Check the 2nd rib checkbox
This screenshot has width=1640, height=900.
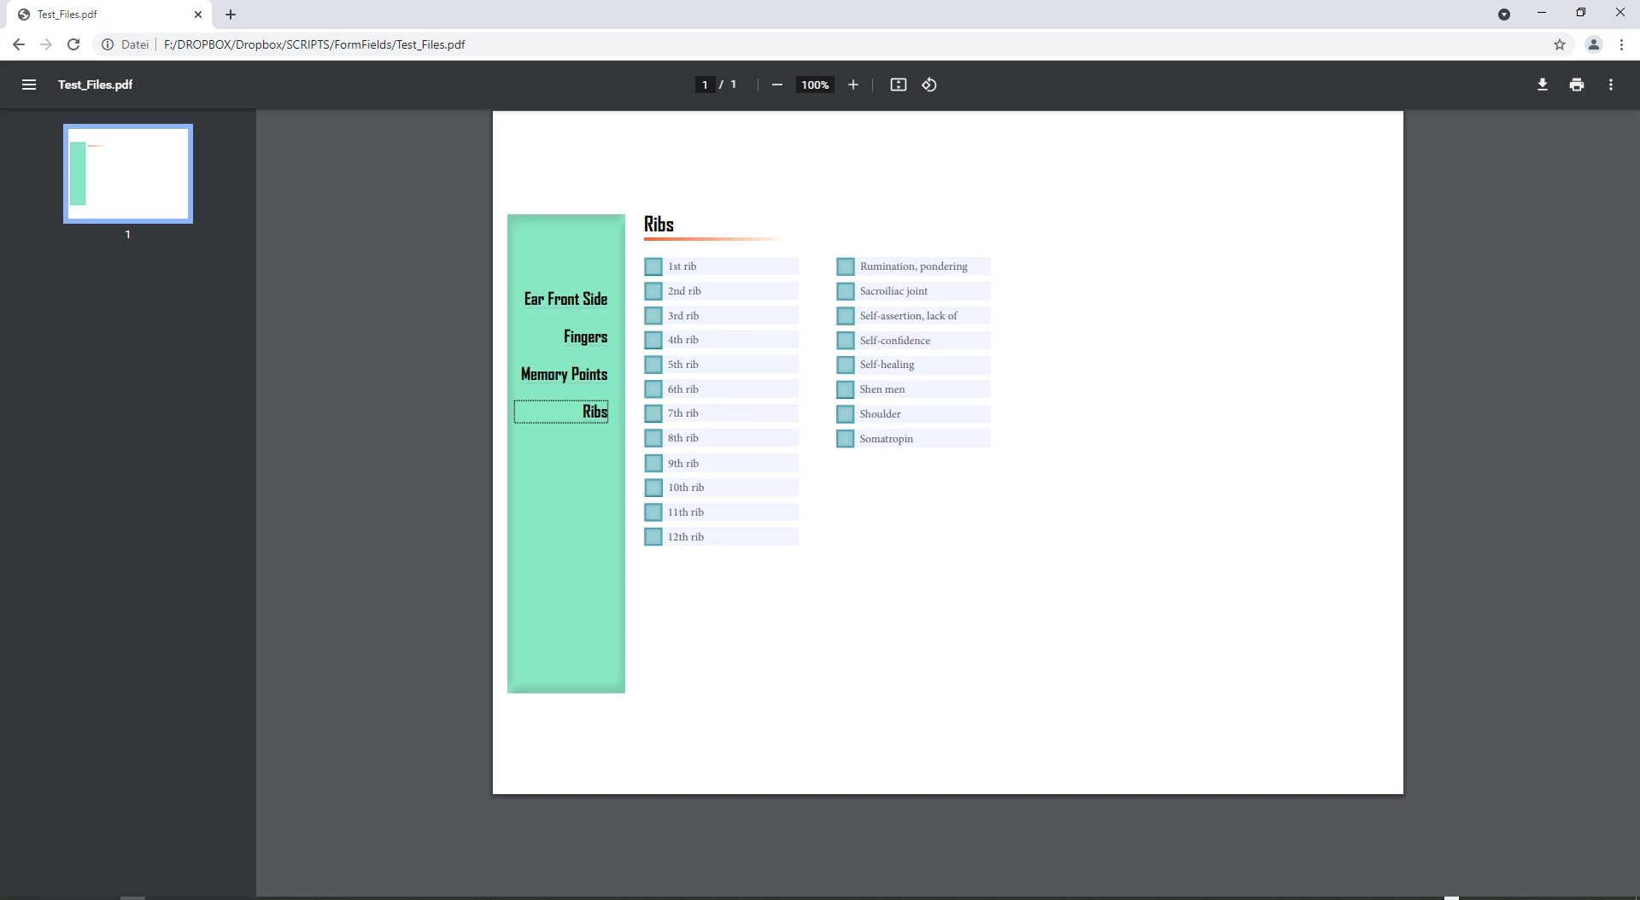[653, 291]
